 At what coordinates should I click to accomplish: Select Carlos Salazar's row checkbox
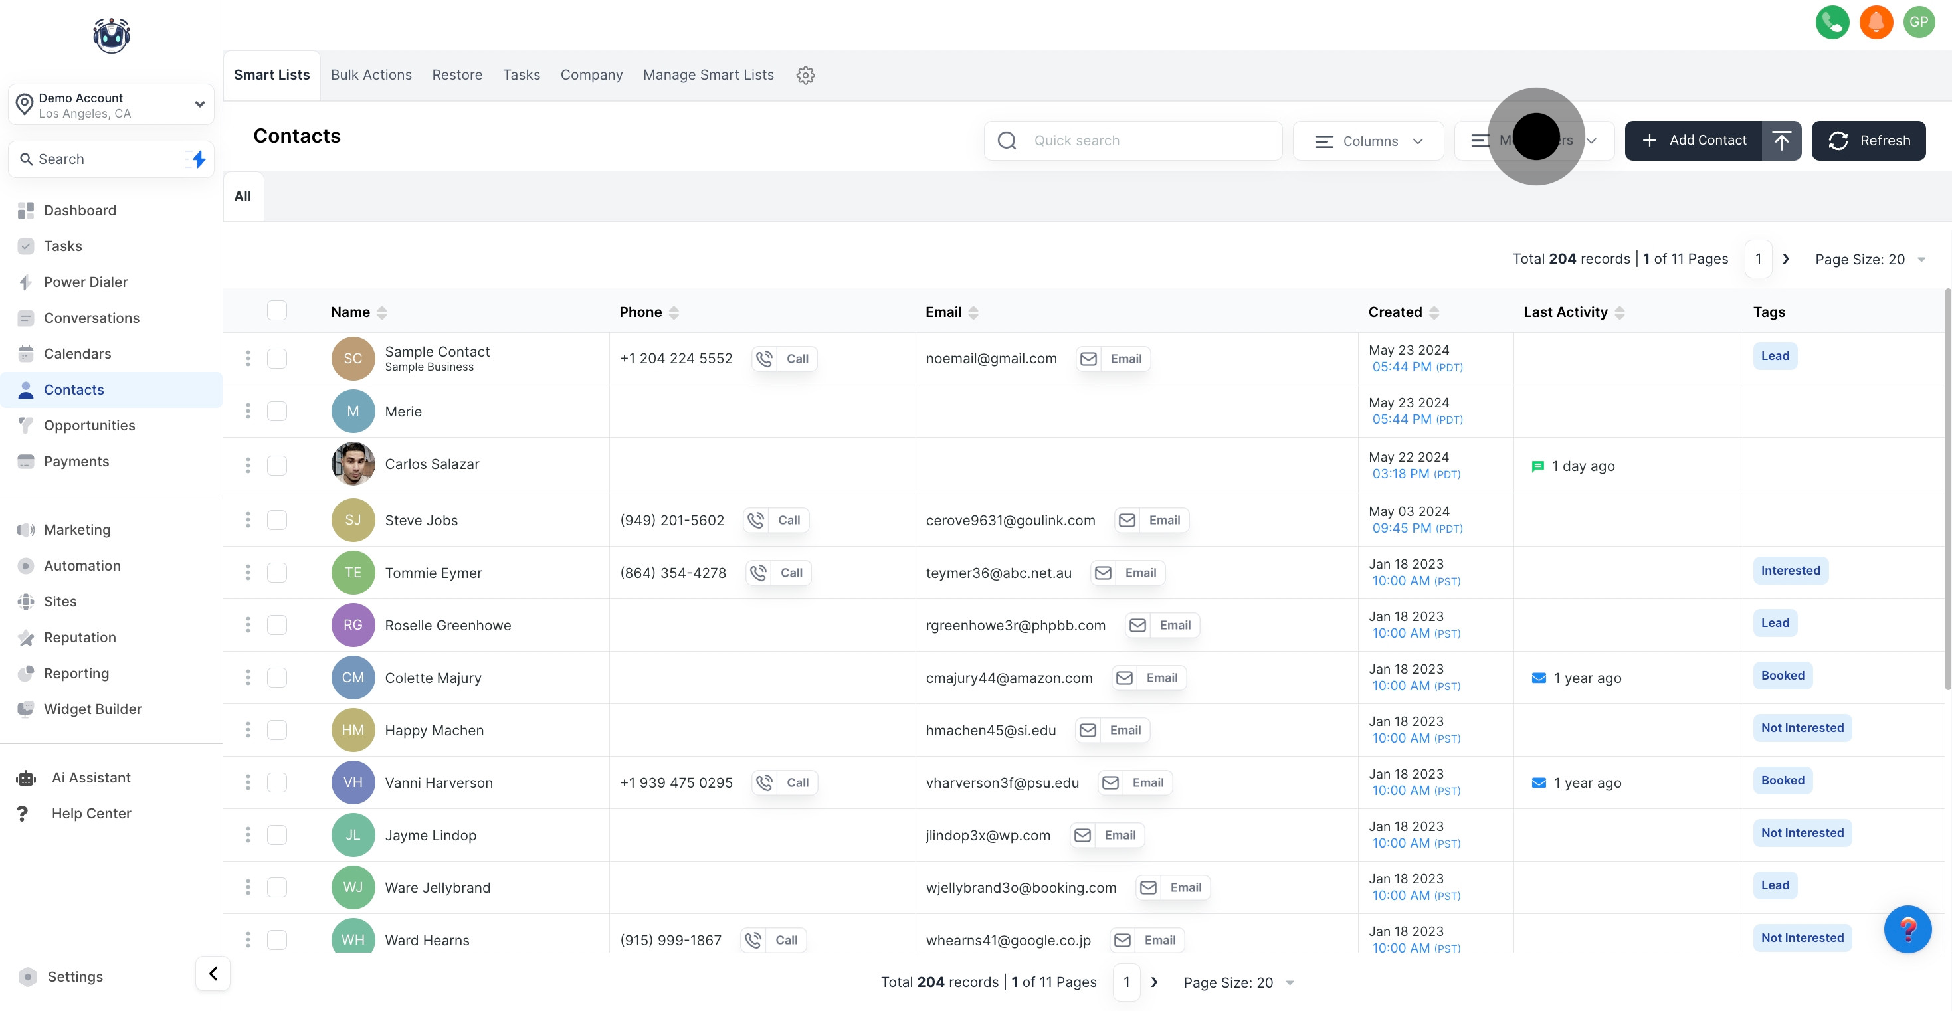click(x=276, y=464)
